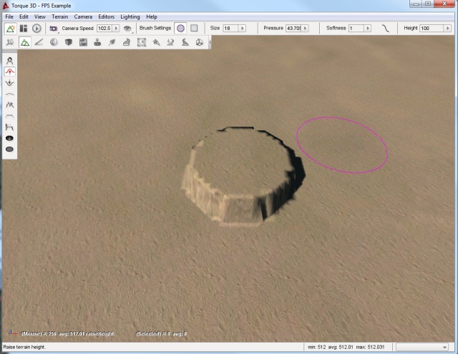Screen dimensions: 458x354
Task: Select the Raise Height terrain tool
Action: click(x=10, y=72)
